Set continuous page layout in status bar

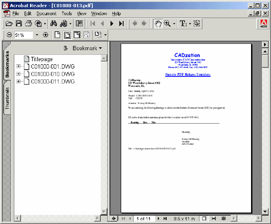(214, 218)
